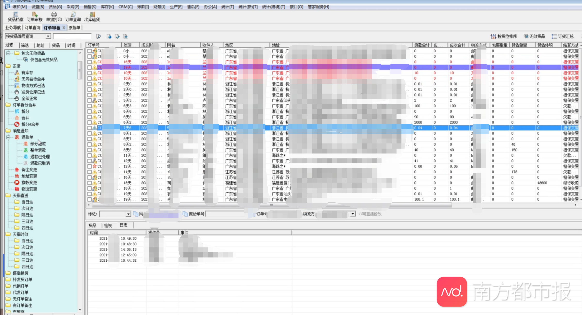Screen dimensions: 582x315
Task: Open the 标记 dropdown arrow
Action: tap(128, 214)
